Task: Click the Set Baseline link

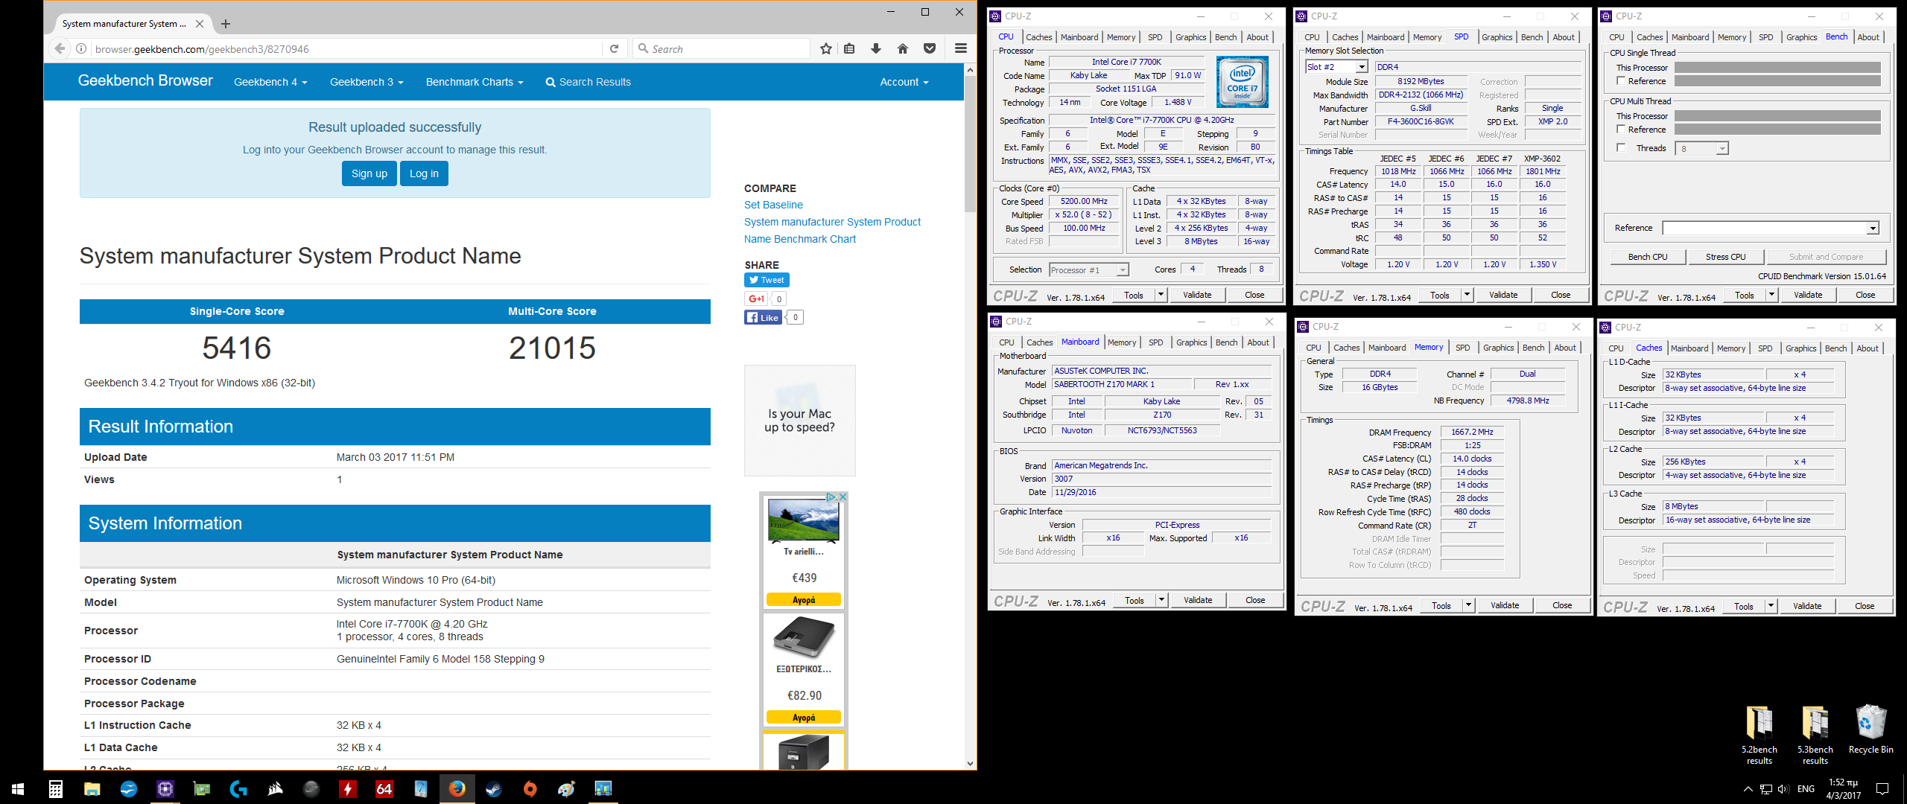Action: click(773, 205)
